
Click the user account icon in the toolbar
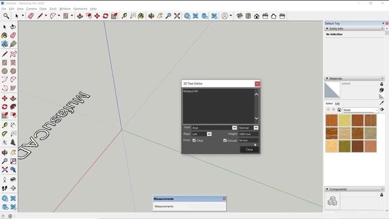point(224,16)
